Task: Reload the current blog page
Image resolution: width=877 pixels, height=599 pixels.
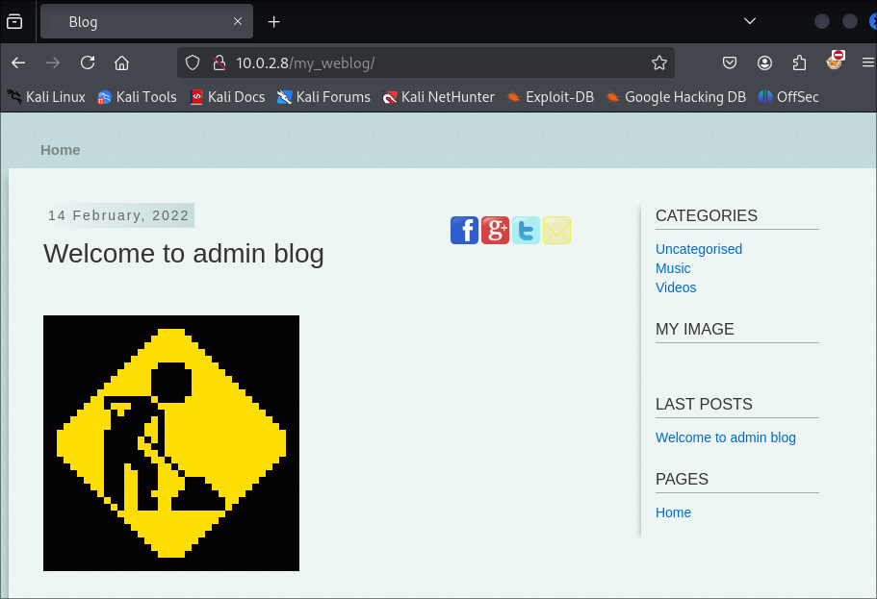Action: pos(88,62)
